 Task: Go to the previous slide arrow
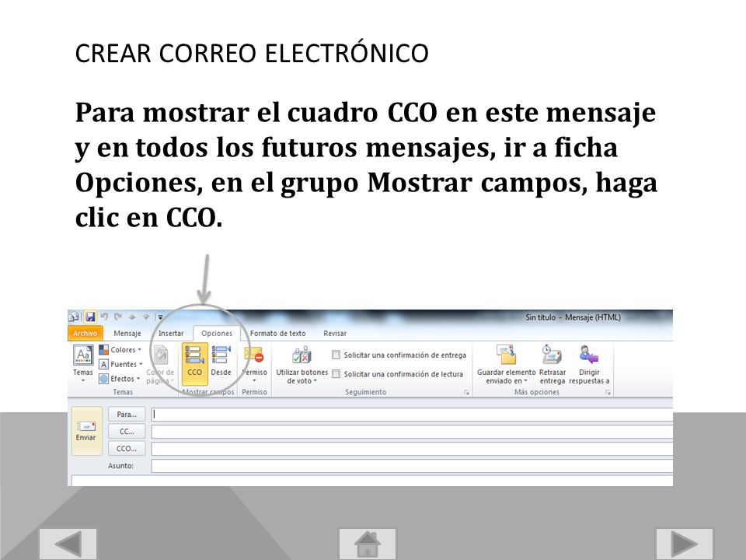68,544
